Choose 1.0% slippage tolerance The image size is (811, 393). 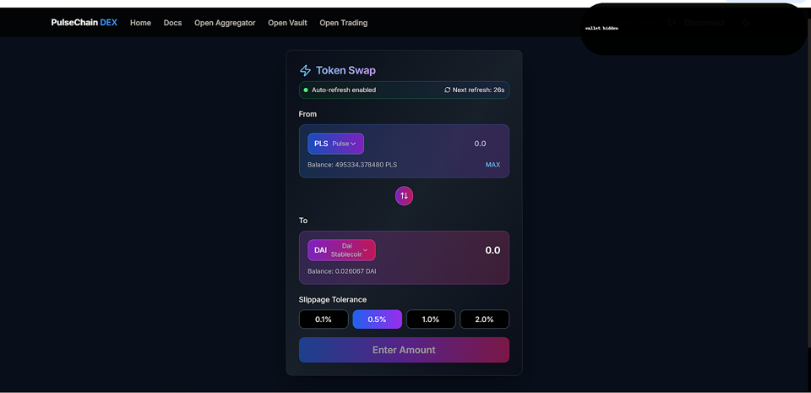tap(431, 319)
